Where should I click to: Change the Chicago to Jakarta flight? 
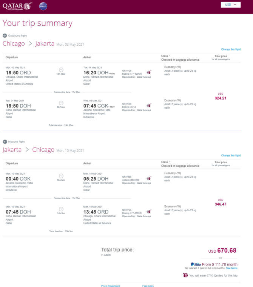[231, 49]
